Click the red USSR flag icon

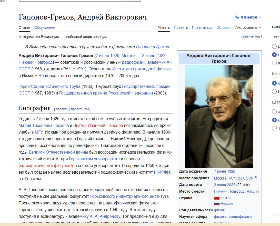coord(217,198)
